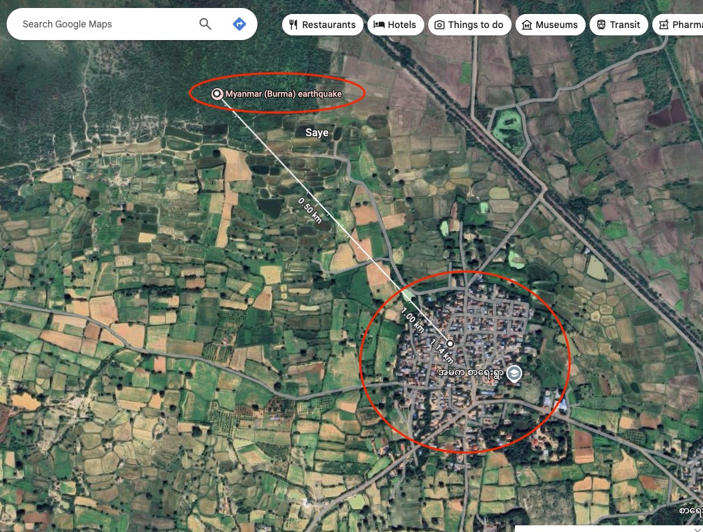Click the search magnifier icon
Image resolution: width=703 pixels, height=532 pixels.
pos(205,24)
